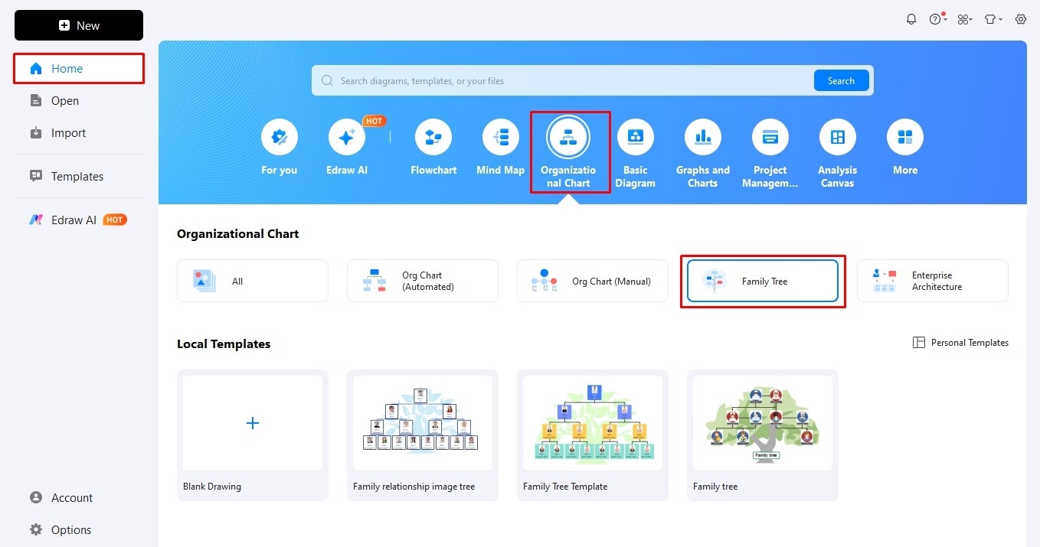Select Open in the sidebar
Viewport: 1040px width, 547px height.
(x=79, y=100)
